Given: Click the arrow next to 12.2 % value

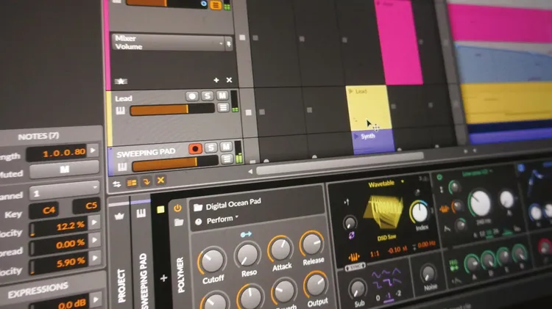Looking at the screenshot, I should click(94, 222).
